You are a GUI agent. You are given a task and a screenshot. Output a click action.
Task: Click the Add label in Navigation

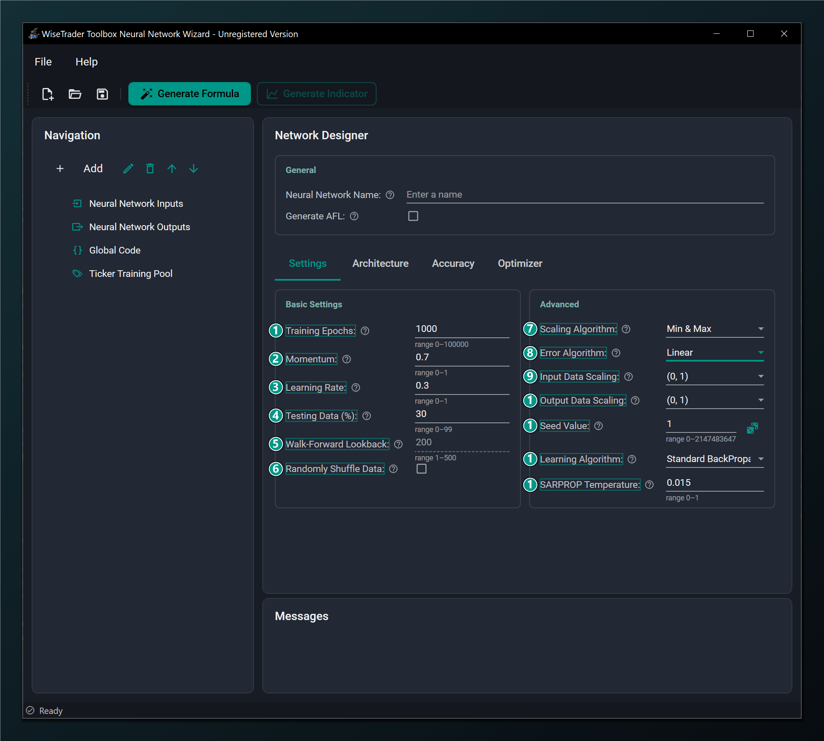point(93,168)
